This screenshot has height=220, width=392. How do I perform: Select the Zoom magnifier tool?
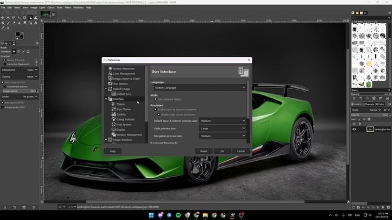coord(8,28)
